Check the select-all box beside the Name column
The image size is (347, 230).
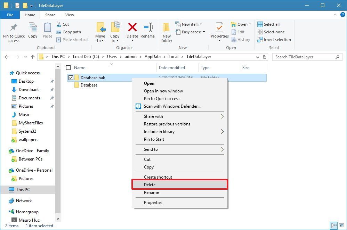68,67
